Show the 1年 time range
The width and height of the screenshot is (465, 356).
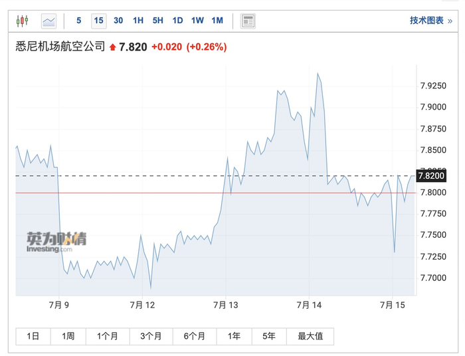pos(234,337)
